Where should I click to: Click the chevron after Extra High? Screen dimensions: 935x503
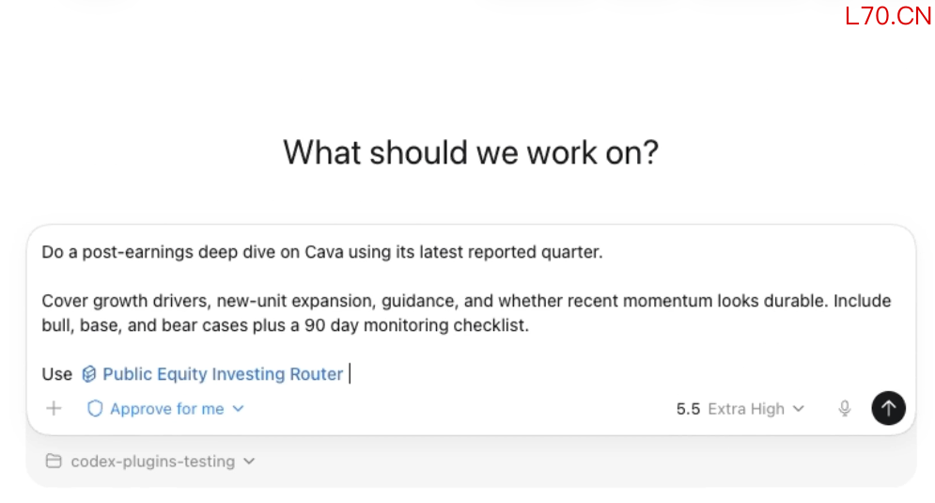799,409
